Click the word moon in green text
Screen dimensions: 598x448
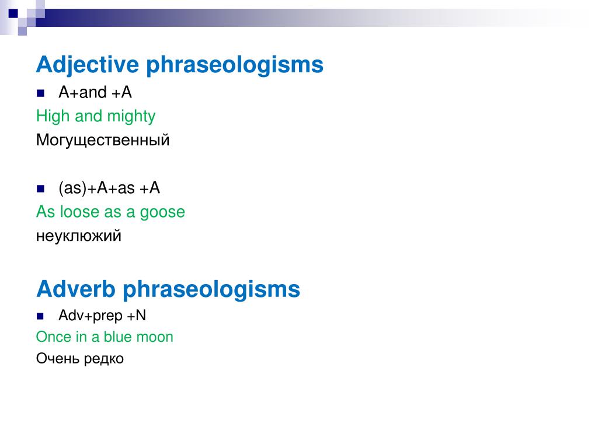[155, 337]
